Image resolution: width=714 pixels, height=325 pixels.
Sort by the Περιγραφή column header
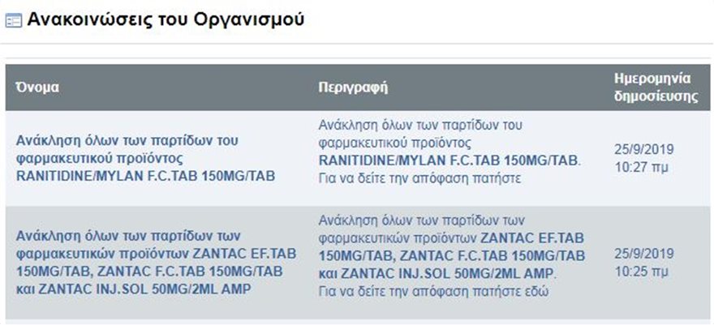click(x=353, y=88)
